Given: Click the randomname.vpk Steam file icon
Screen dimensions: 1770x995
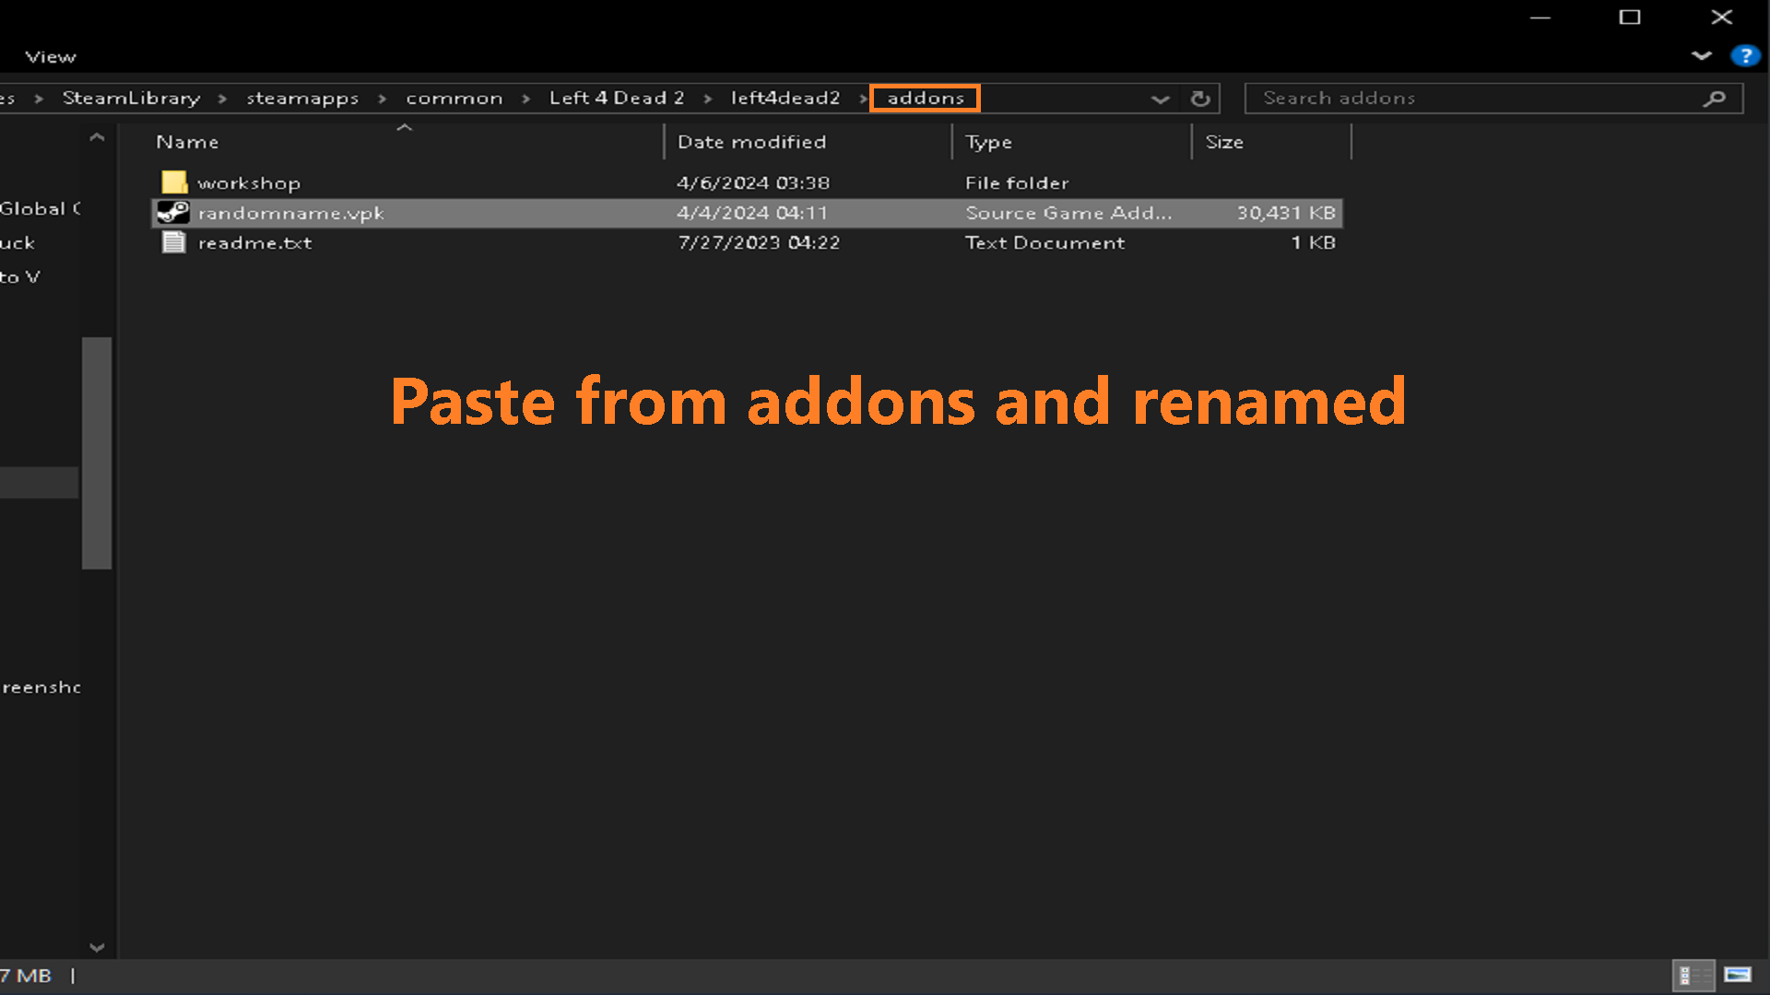Looking at the screenshot, I should click(x=173, y=213).
